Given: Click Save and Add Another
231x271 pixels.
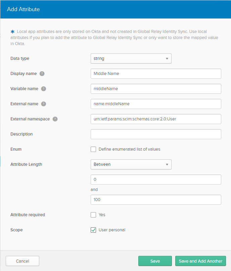Looking at the screenshot, I should (x=200, y=261).
